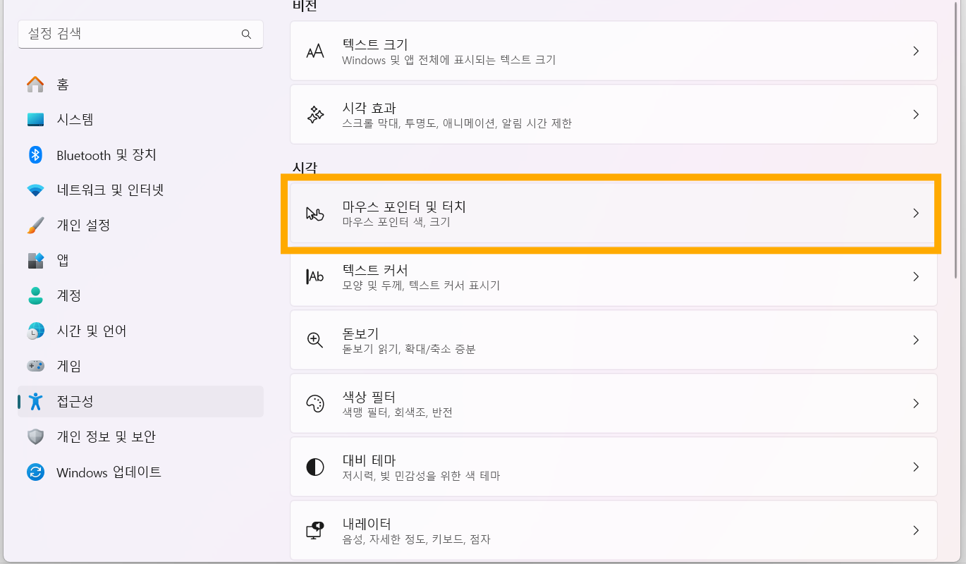This screenshot has height=564, width=966.
Task: Select the 내레이터 monitor icon
Action: point(315,530)
